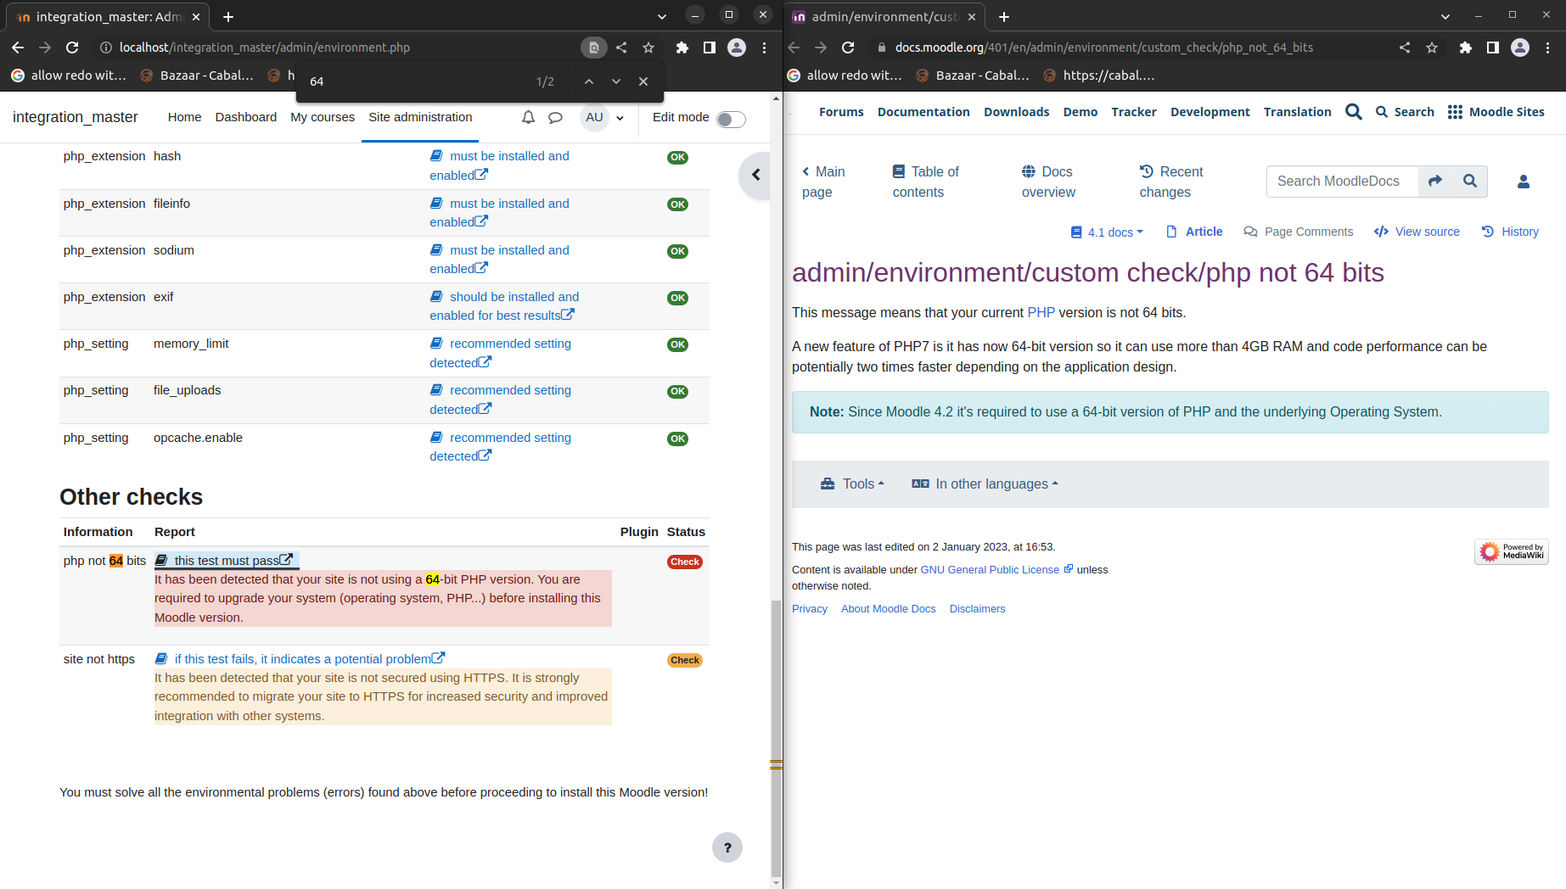Viewport: 1566px width, 889px height.
Task: Open Search link in docs header
Action: pos(1405,112)
